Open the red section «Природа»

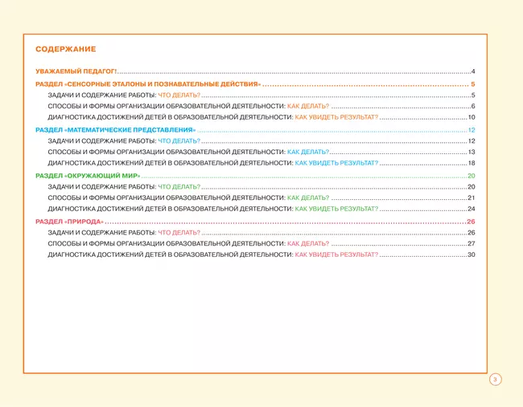[69, 221]
